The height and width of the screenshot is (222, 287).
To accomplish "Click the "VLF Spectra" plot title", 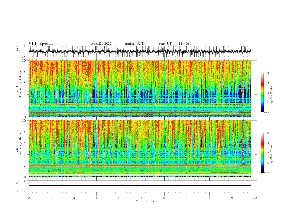I will pos(41,44).
